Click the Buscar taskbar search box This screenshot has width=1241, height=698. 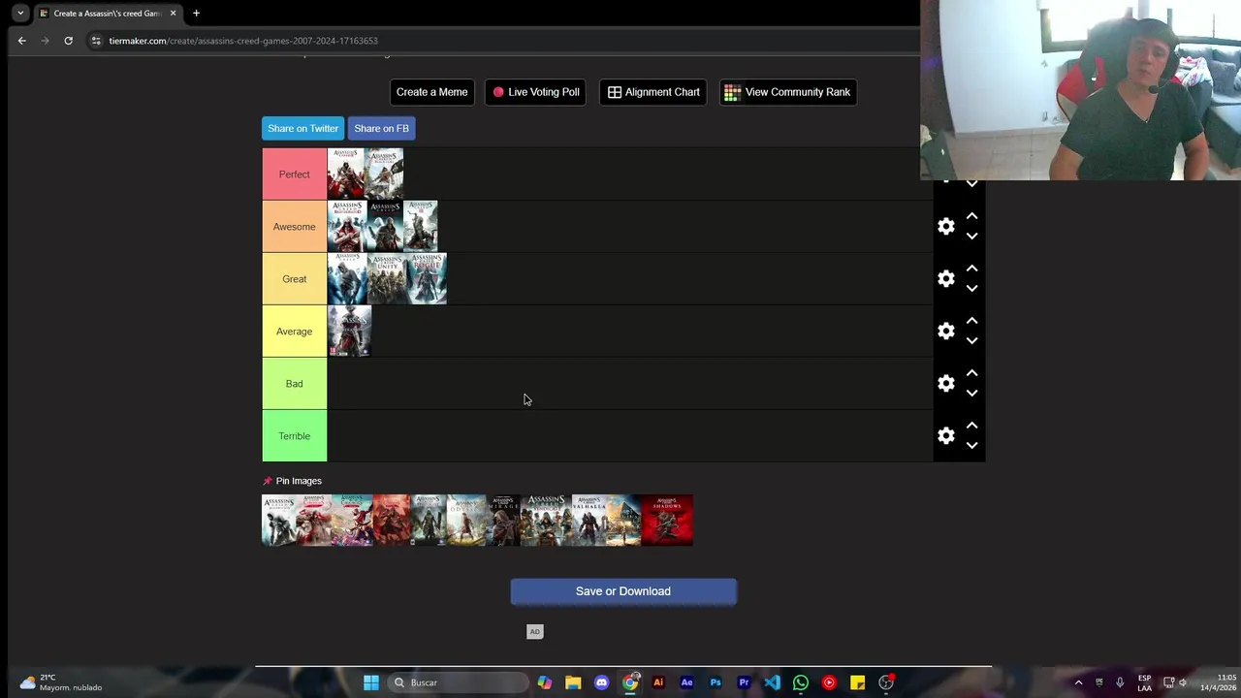pos(458,682)
